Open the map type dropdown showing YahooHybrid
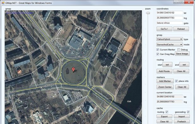This screenshot has height=124, width=195. 170,39
